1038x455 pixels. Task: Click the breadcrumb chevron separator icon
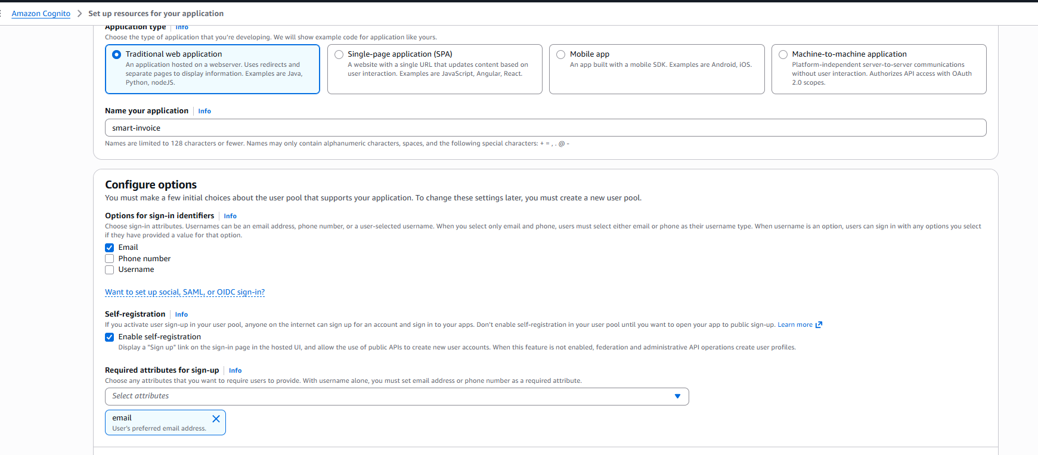click(x=79, y=14)
